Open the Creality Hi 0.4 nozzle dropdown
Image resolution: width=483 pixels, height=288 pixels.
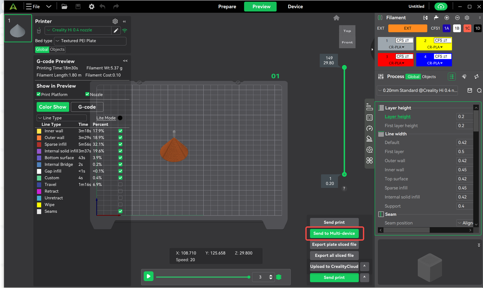(x=78, y=30)
